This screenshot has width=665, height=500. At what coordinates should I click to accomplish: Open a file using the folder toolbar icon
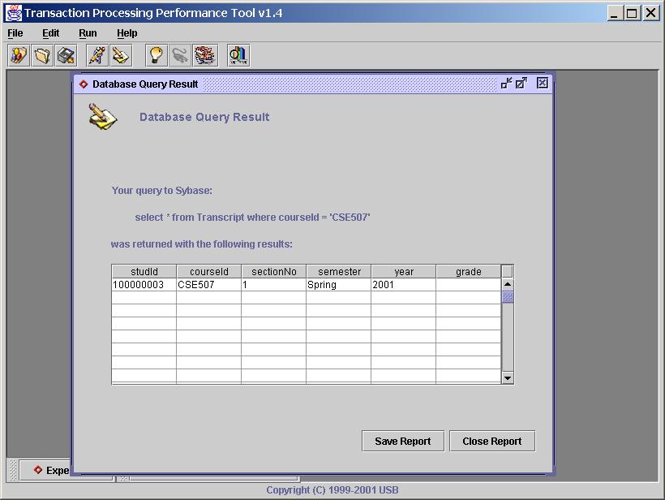pyautogui.click(x=41, y=55)
